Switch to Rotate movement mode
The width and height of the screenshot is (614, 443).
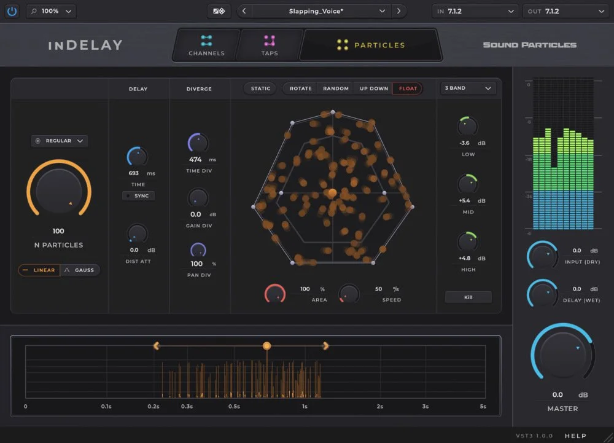click(300, 88)
